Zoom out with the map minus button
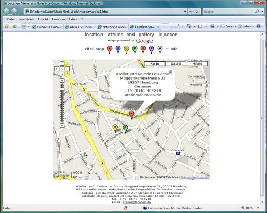 click(x=62, y=125)
